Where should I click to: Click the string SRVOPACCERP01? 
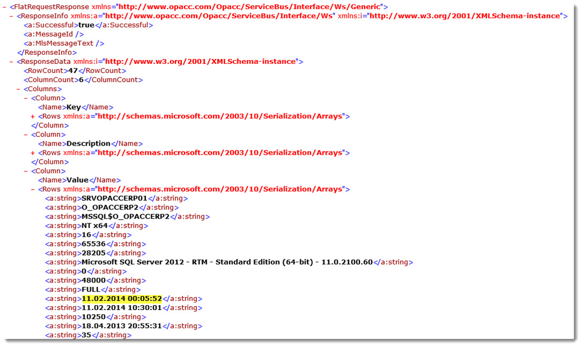coord(115,198)
